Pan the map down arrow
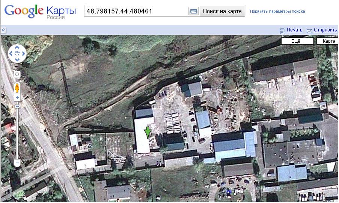The width and height of the screenshot is (339, 203). [17, 60]
